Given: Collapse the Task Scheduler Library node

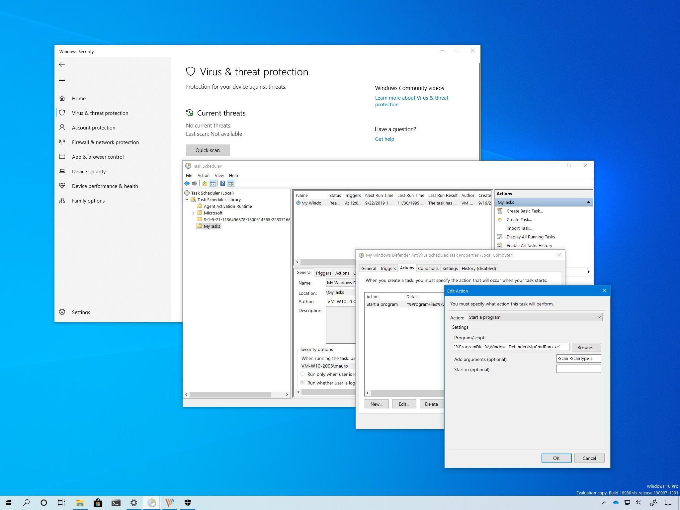Looking at the screenshot, I should pyautogui.click(x=187, y=200).
